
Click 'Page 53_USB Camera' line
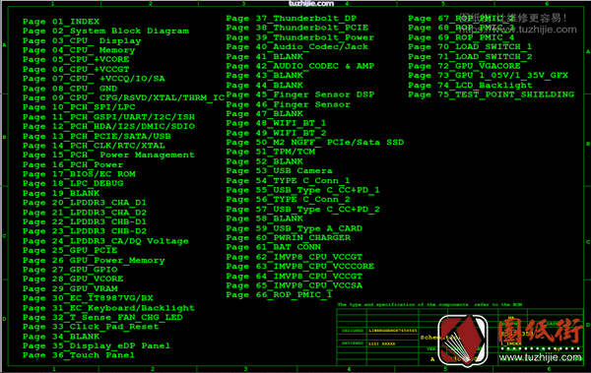click(280, 171)
